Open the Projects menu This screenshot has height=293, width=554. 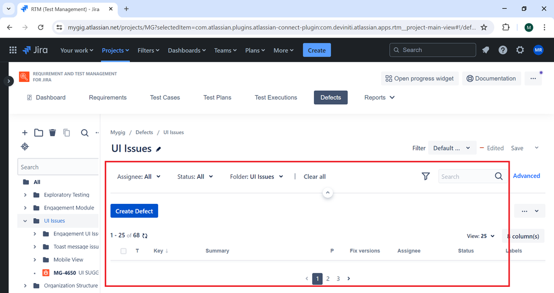(x=115, y=50)
